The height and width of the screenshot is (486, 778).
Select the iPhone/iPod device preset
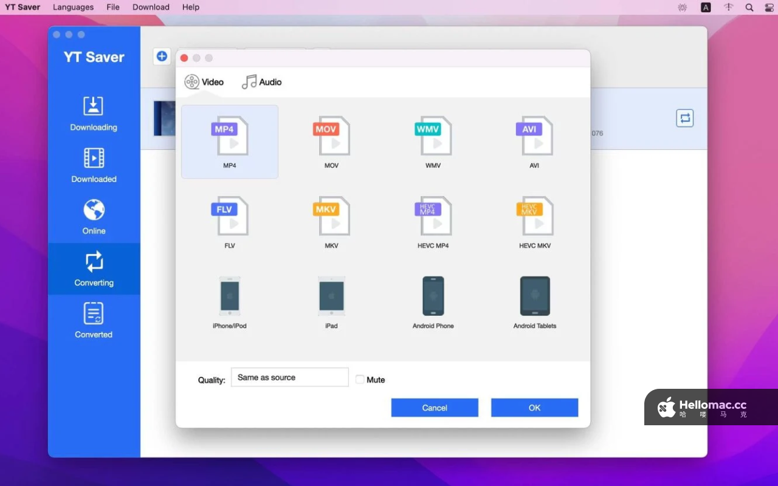(230, 296)
